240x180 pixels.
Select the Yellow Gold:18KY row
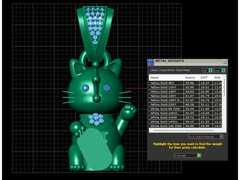185,96
